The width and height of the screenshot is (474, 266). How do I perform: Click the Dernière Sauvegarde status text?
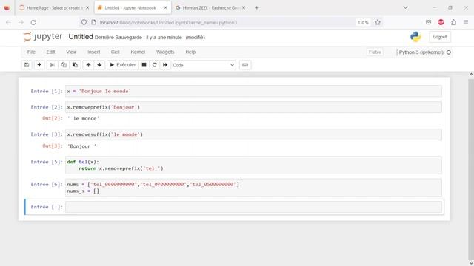138,38
